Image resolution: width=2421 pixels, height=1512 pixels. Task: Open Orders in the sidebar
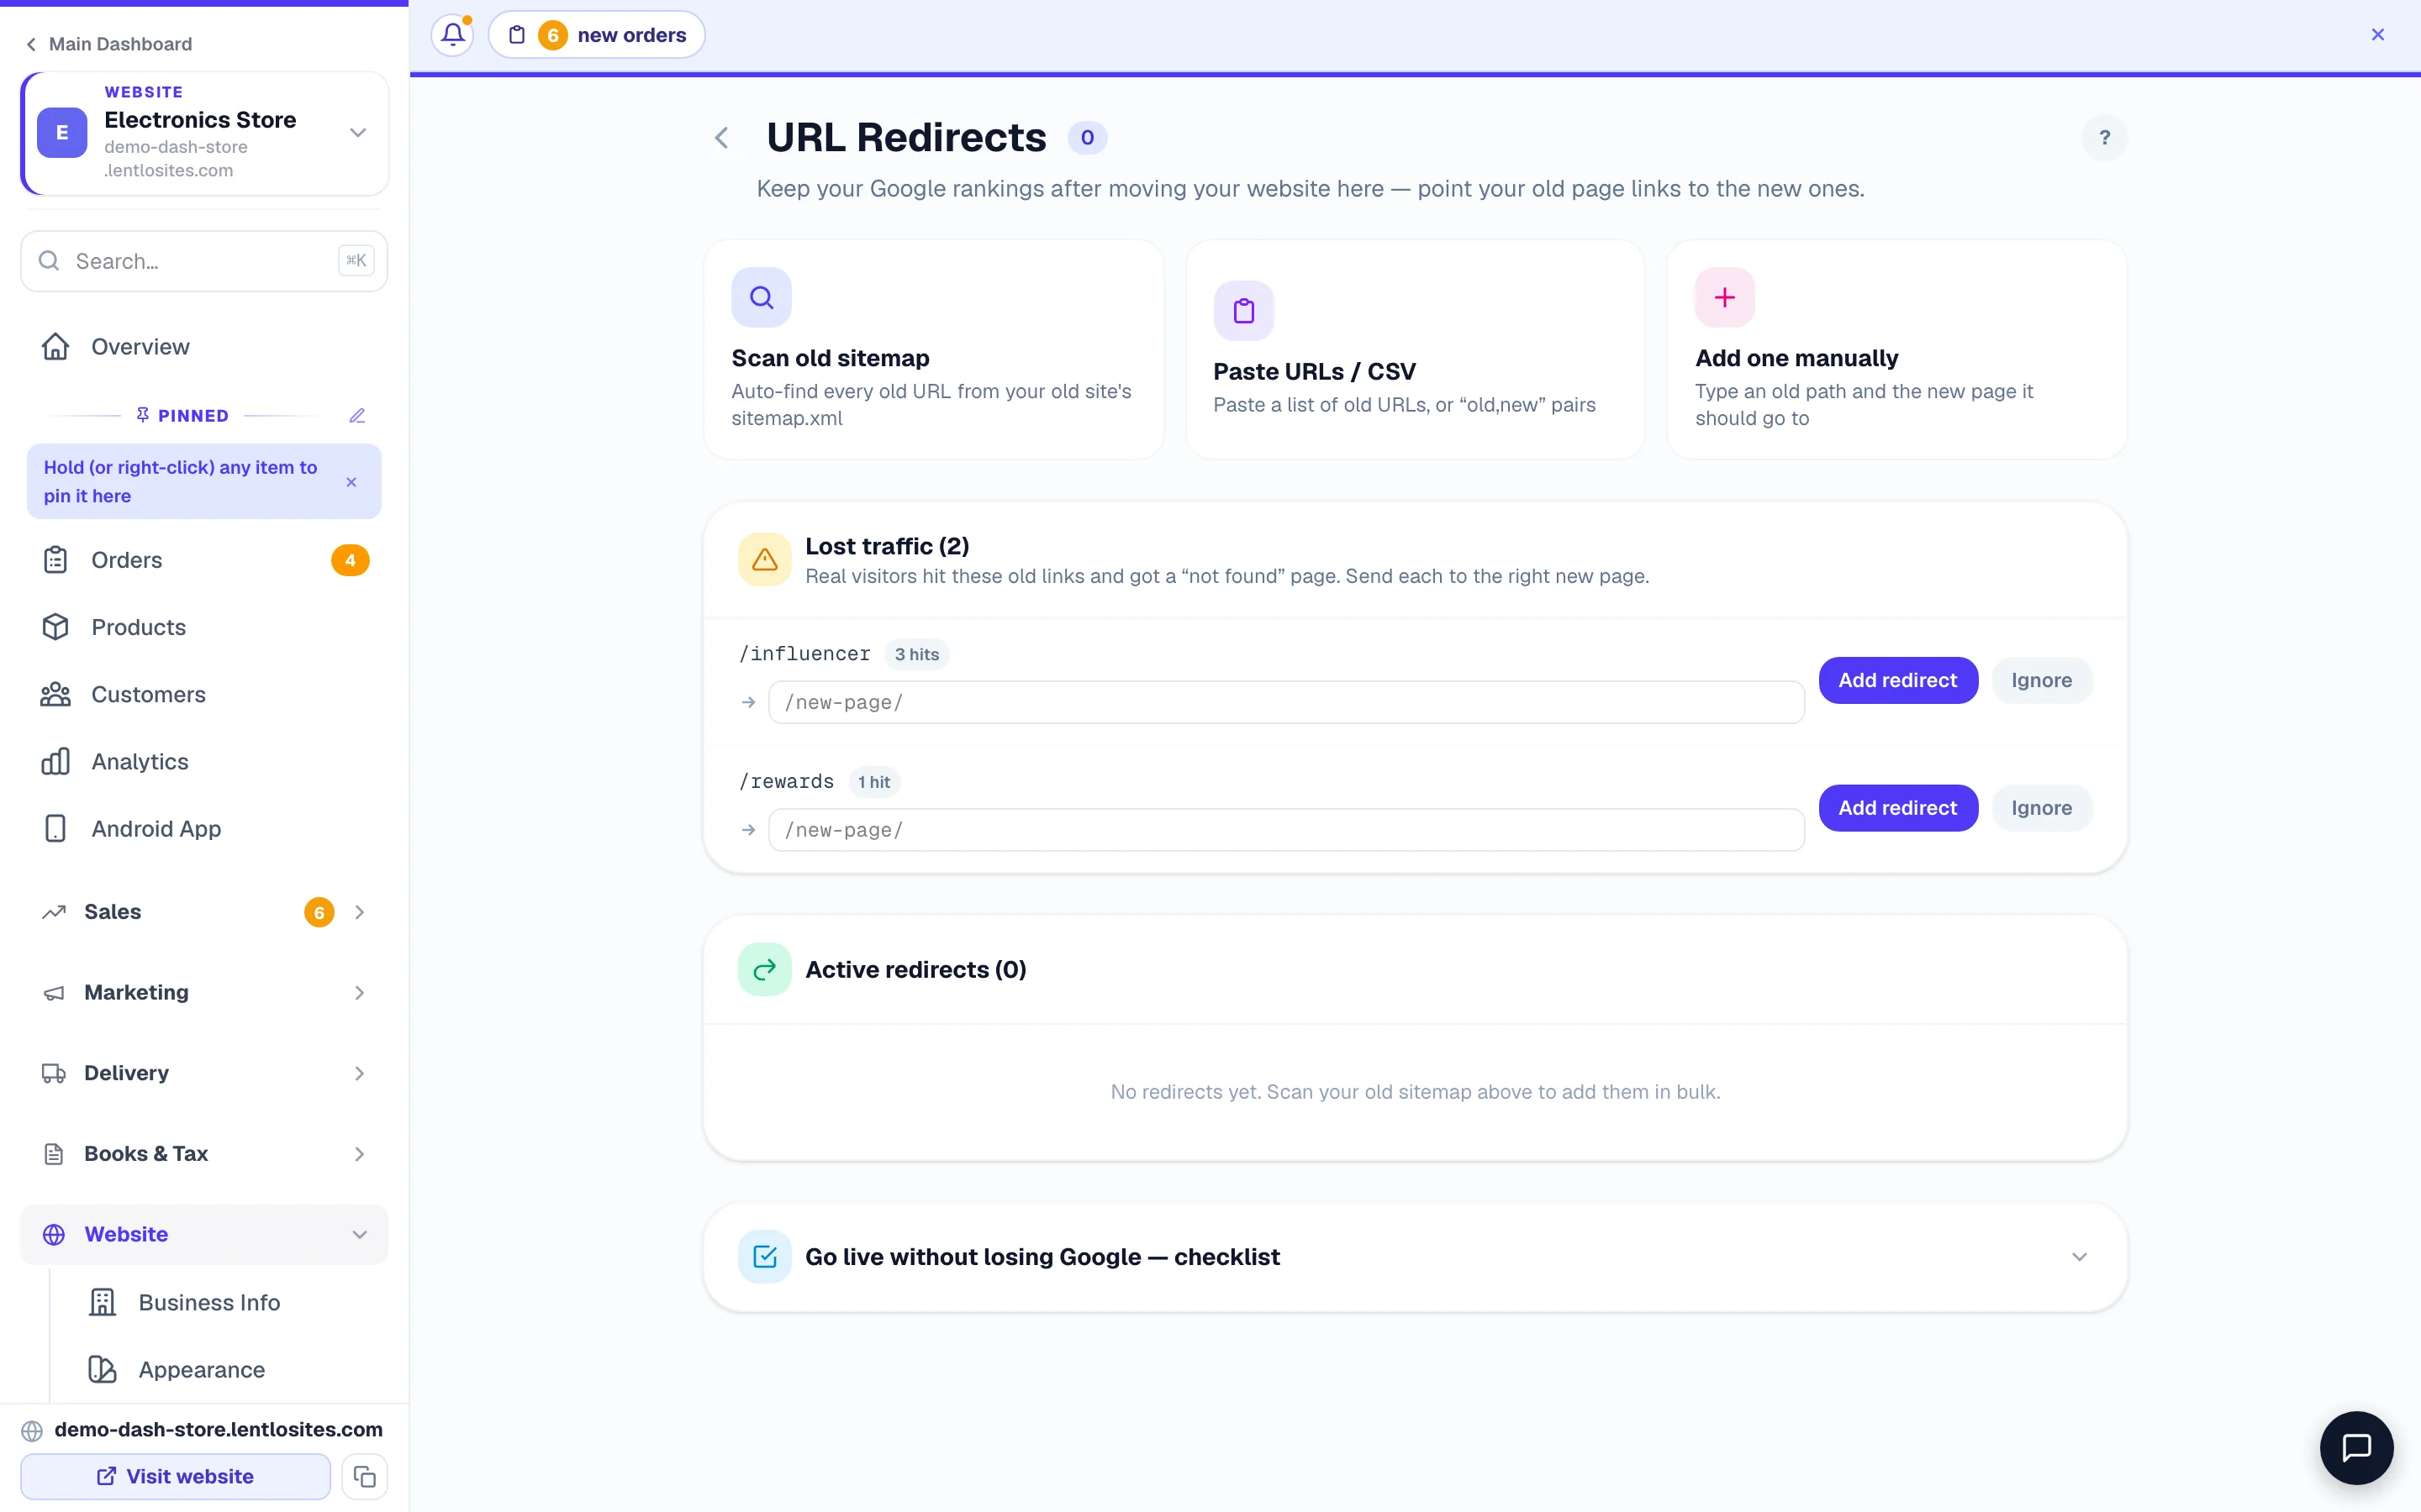tap(204, 560)
